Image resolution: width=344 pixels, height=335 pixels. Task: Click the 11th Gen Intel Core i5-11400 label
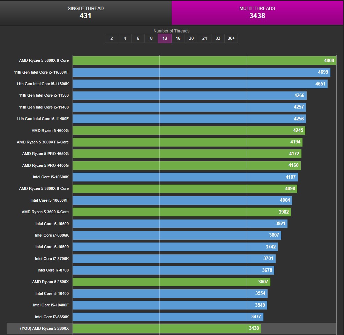click(x=44, y=107)
